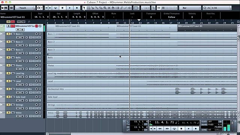This screenshot has width=240, height=135.
Task: Click the Transpose value 8 field
Action: point(151,17)
